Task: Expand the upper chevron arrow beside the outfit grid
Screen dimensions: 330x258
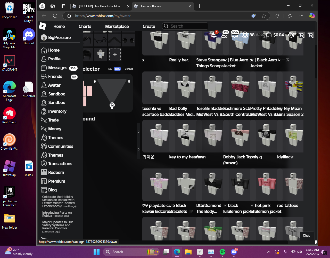Action: pos(138,132)
